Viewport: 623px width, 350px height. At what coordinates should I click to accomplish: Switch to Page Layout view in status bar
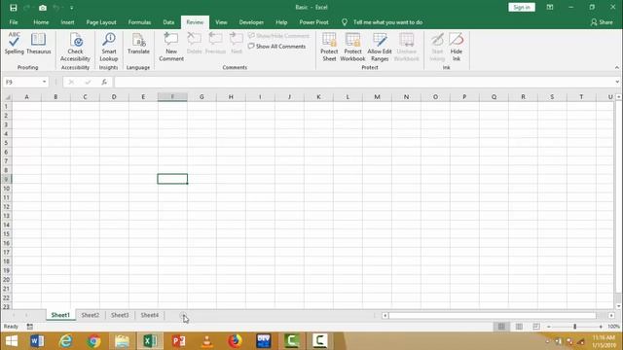click(x=519, y=327)
